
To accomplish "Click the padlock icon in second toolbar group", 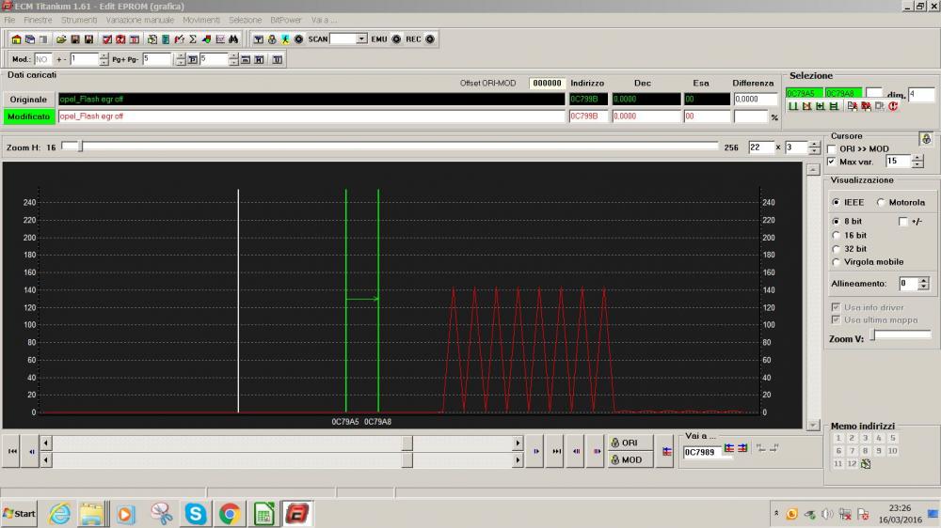I will (272, 39).
